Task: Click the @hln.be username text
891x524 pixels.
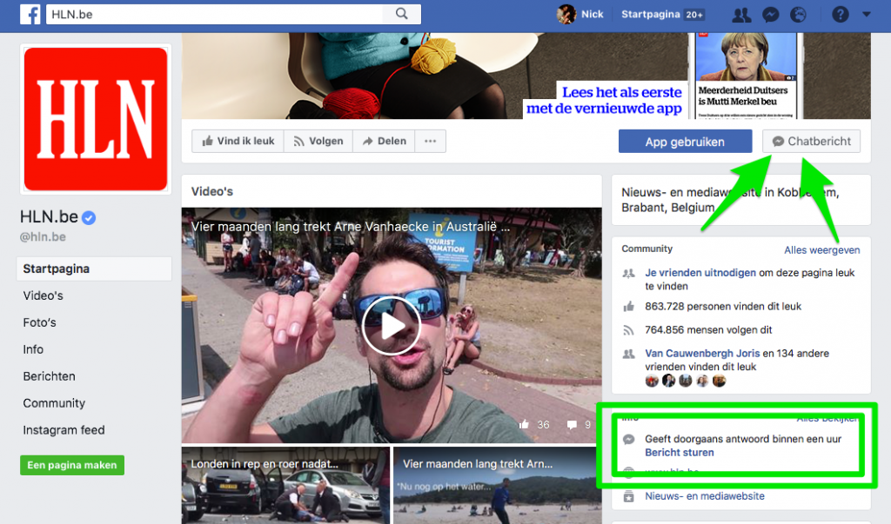Action: click(43, 236)
